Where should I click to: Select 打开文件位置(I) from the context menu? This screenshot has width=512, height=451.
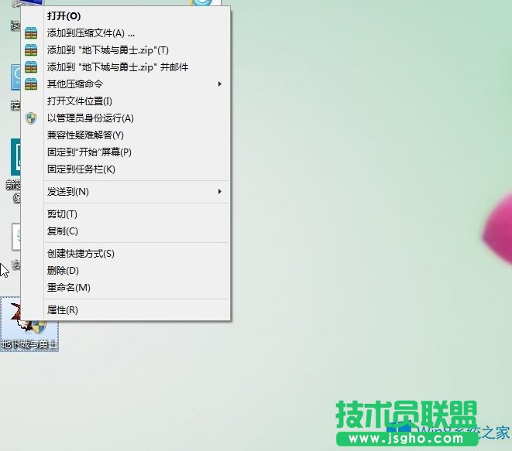tap(80, 101)
